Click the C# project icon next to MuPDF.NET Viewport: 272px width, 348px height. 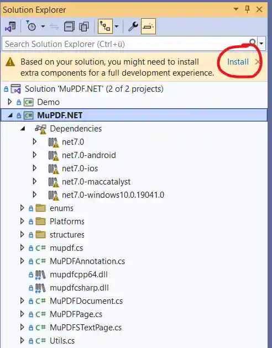(x=28, y=115)
